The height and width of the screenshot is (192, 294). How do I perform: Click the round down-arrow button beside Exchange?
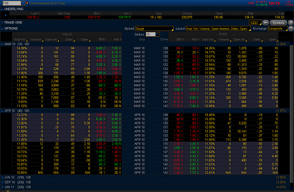291,29
